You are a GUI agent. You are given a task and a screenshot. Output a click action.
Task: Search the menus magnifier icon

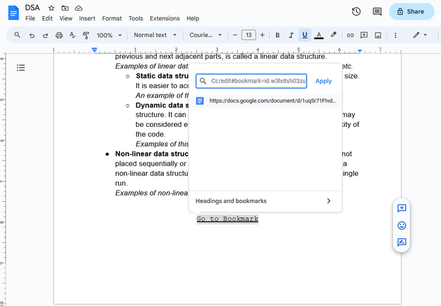click(x=17, y=35)
